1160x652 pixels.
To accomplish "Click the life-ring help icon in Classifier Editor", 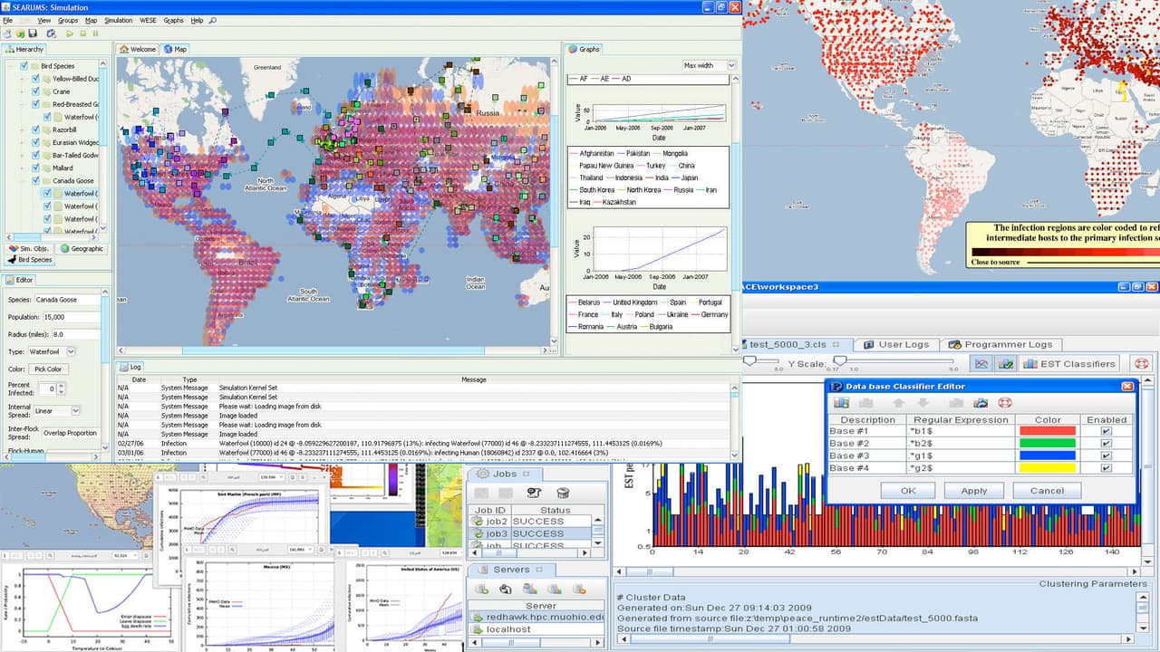I will tap(1003, 402).
